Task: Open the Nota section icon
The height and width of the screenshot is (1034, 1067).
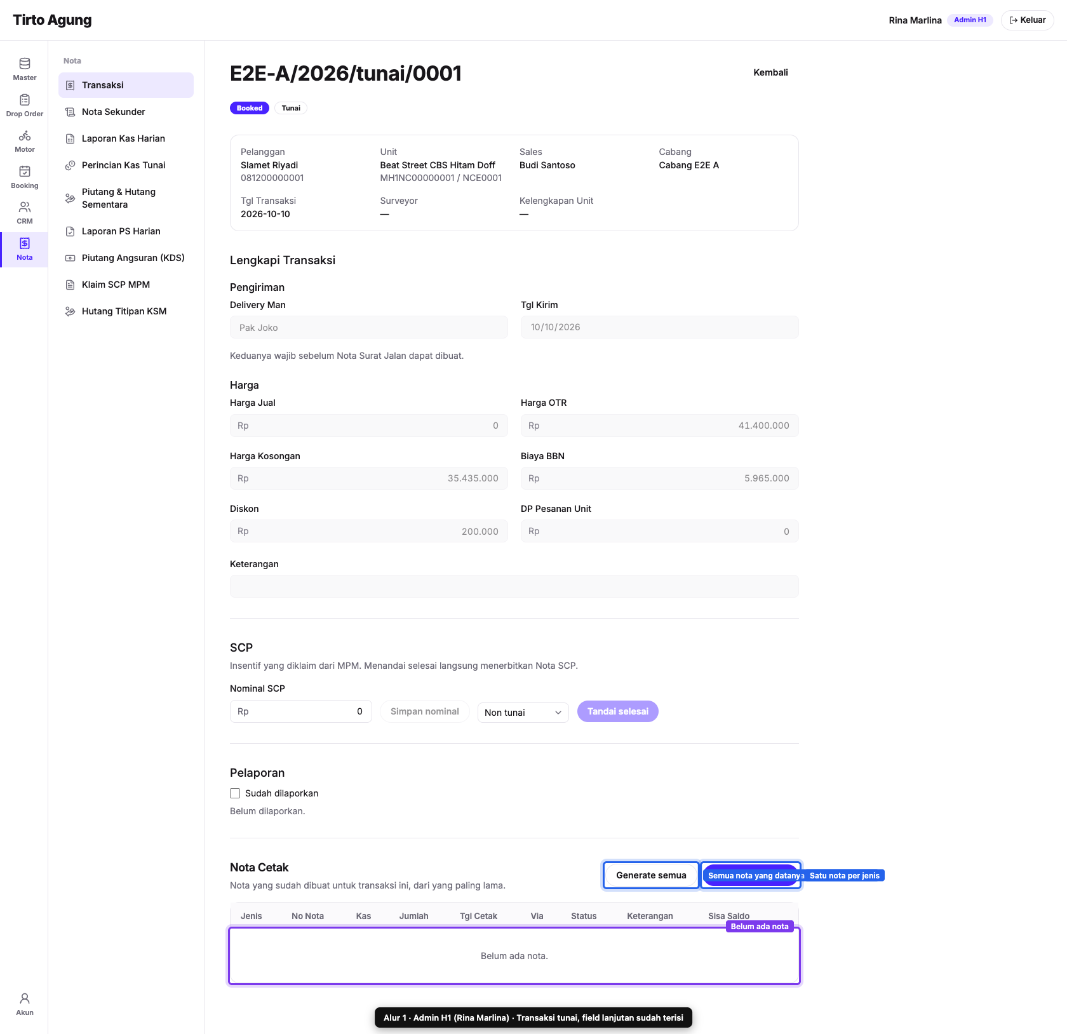Action: pyautogui.click(x=25, y=243)
